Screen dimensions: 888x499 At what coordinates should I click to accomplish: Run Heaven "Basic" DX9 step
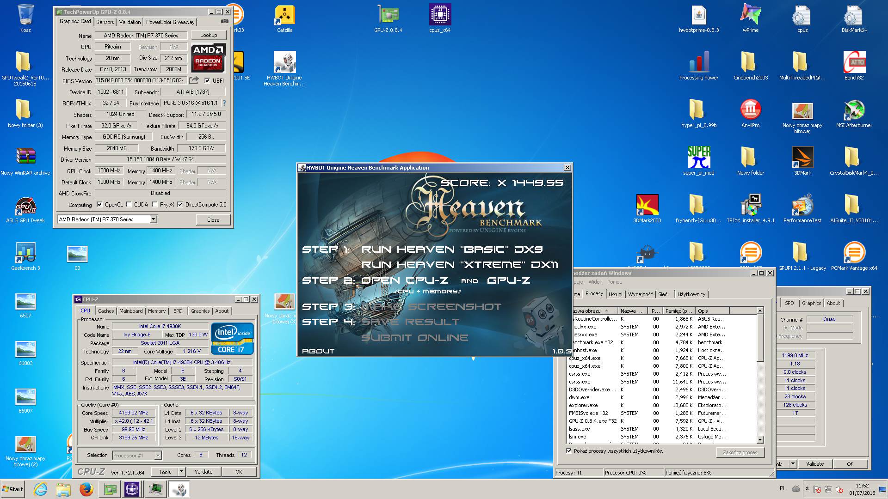452,249
